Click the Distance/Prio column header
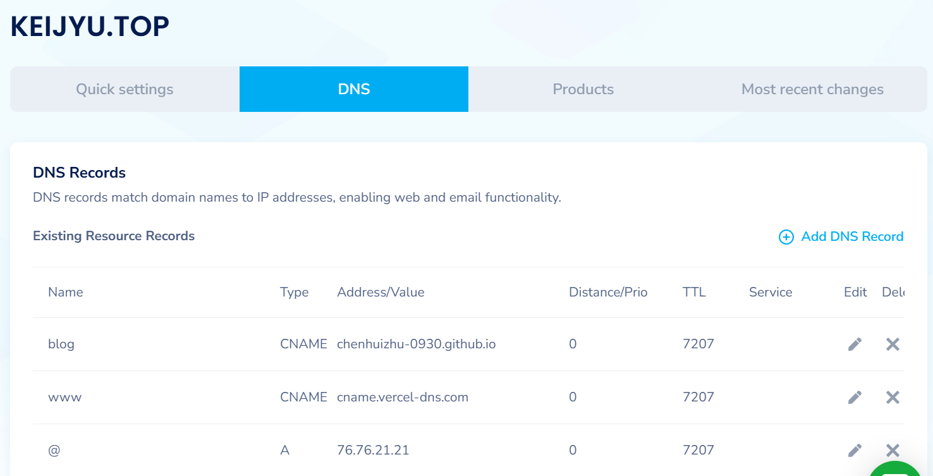The height and width of the screenshot is (476, 933). pyautogui.click(x=608, y=292)
